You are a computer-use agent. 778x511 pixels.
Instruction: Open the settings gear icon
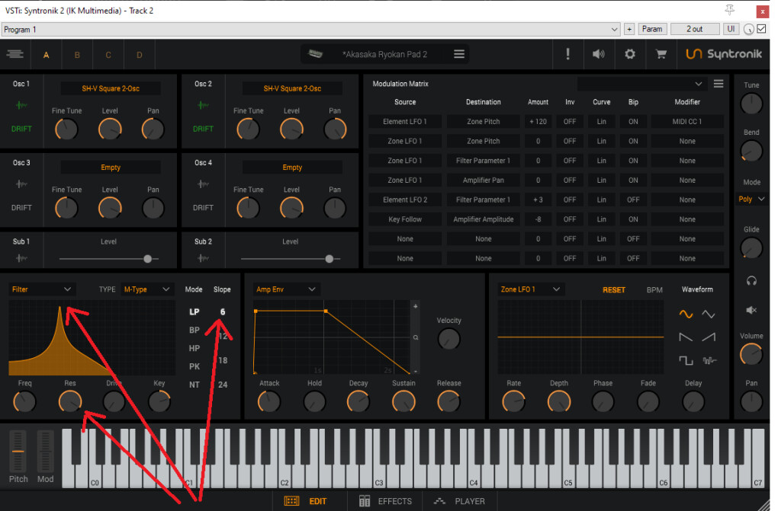pyautogui.click(x=629, y=54)
